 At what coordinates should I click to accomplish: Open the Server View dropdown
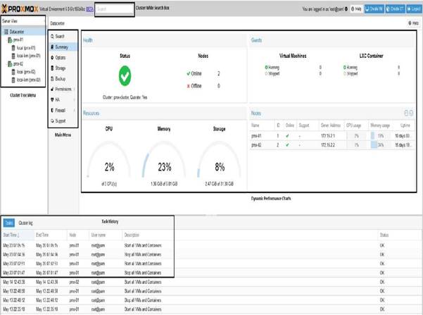click(23, 21)
